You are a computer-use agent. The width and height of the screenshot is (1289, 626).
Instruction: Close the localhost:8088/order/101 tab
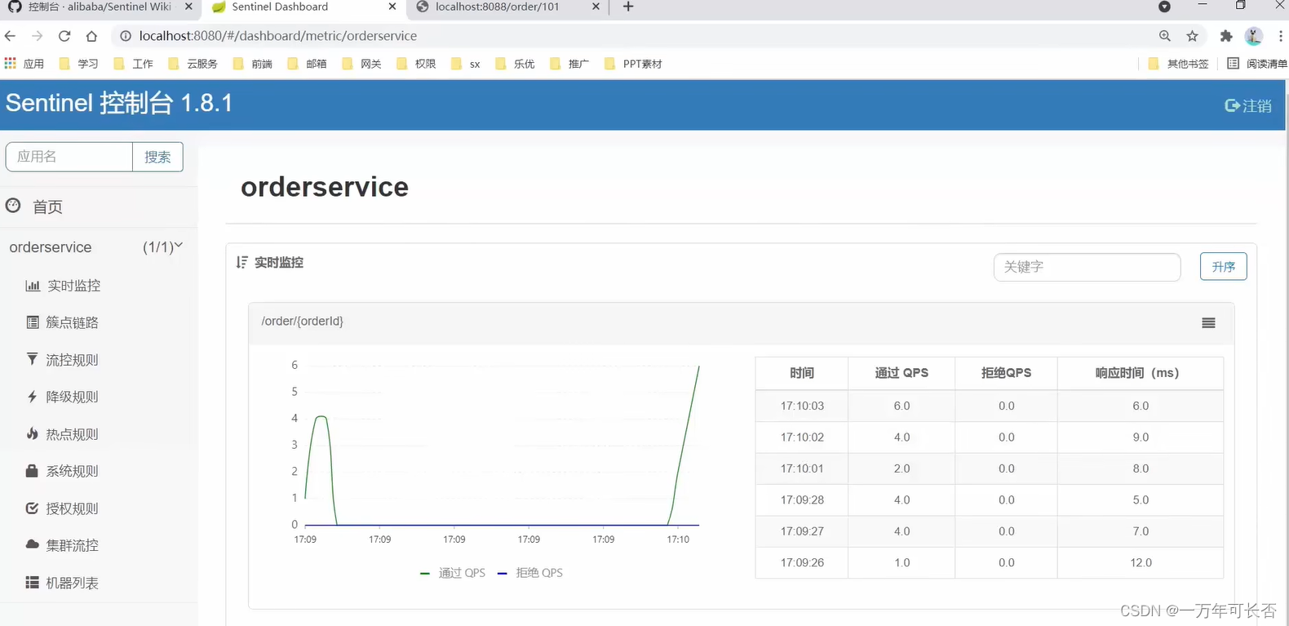[596, 7]
